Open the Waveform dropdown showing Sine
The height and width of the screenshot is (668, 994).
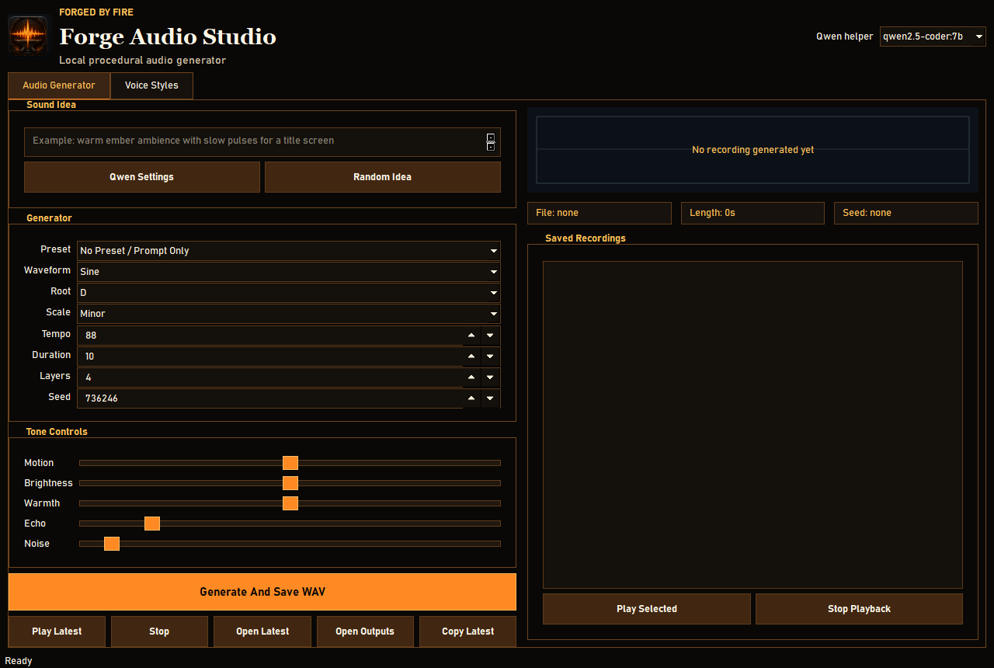click(x=289, y=272)
